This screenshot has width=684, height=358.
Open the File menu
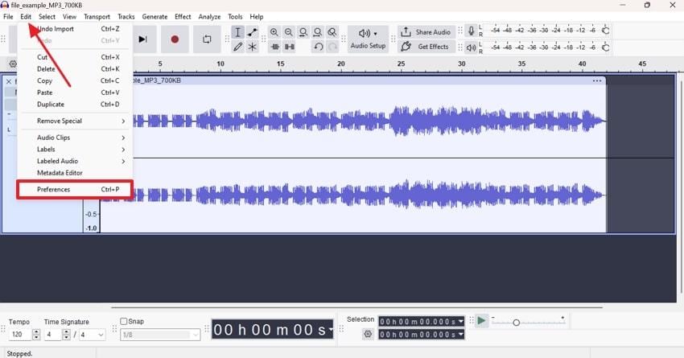pyautogui.click(x=8, y=17)
